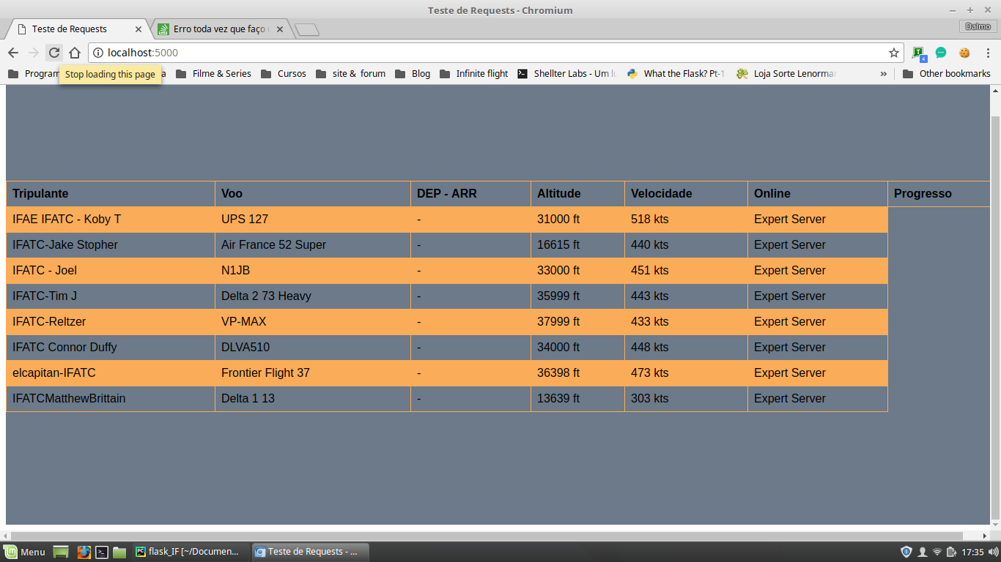1001x562 pixels.
Task: Select the IFATCMatthewBrittain cell
Action: pyautogui.click(x=111, y=399)
